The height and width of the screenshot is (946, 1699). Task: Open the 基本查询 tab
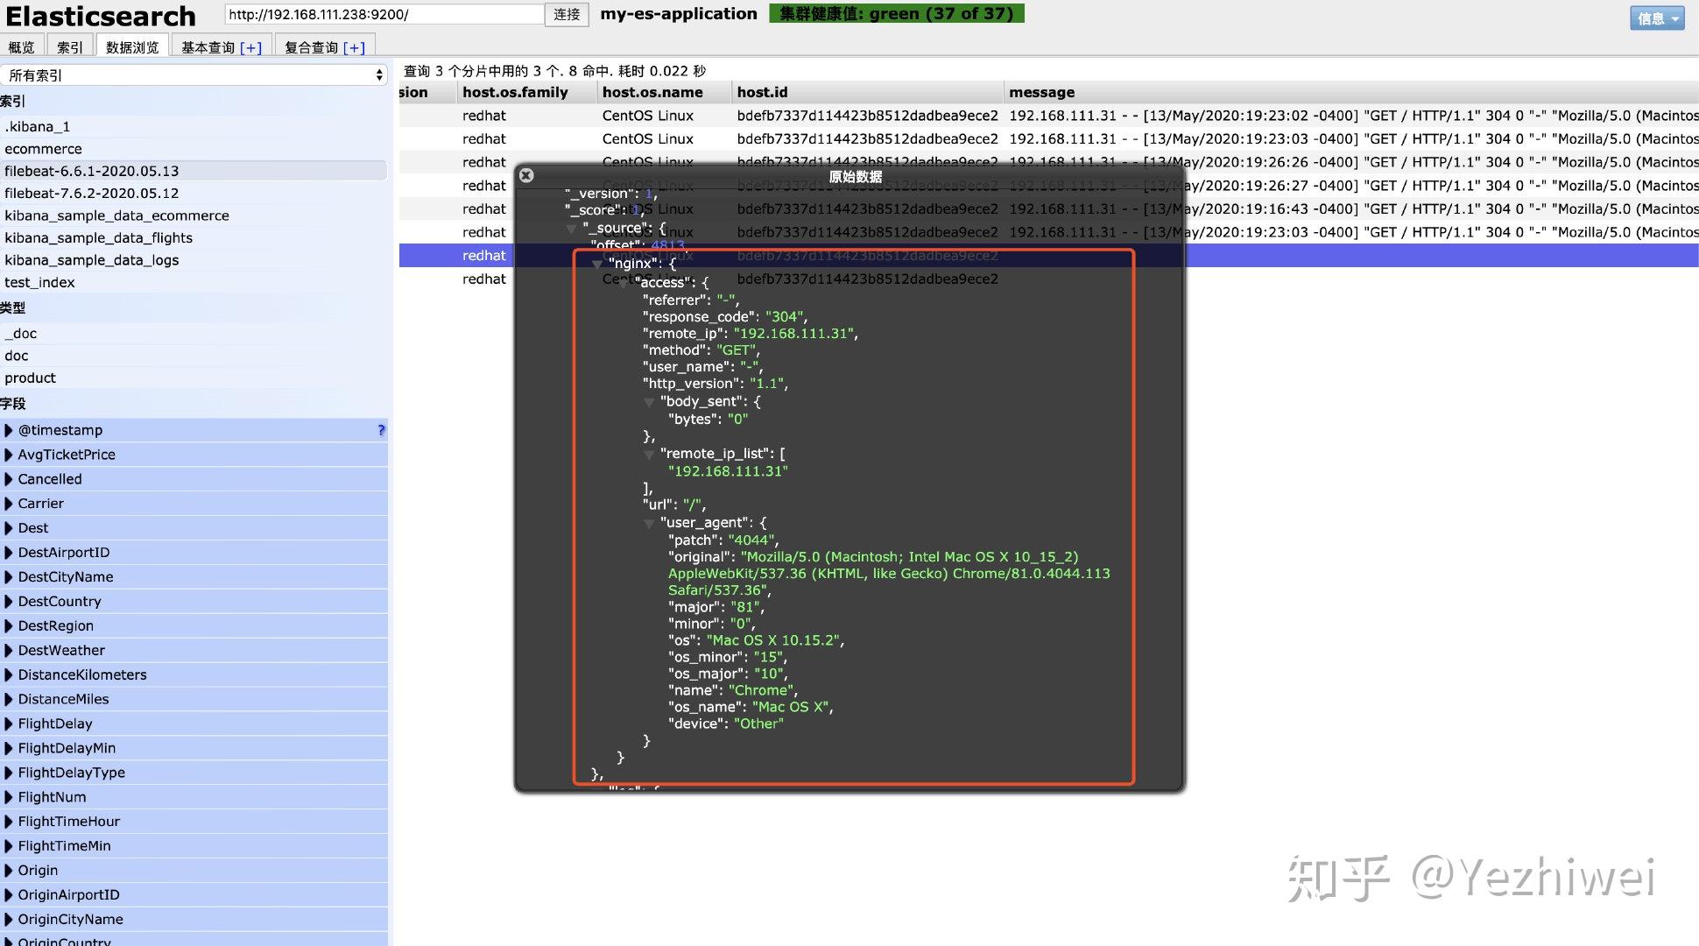tap(221, 46)
